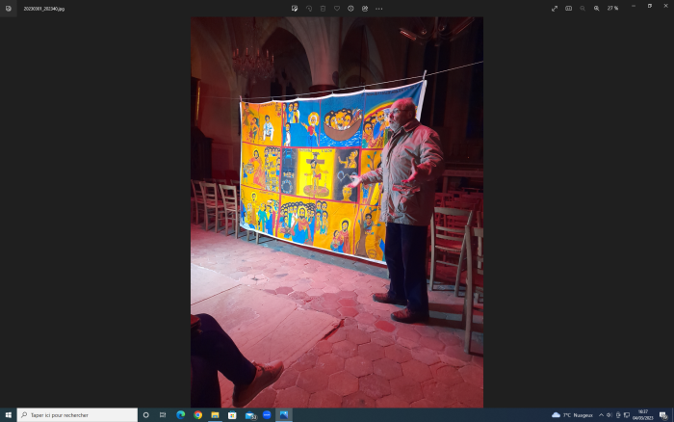The width and height of the screenshot is (674, 422).
Task: Close the Photos window
Action: (x=666, y=6)
